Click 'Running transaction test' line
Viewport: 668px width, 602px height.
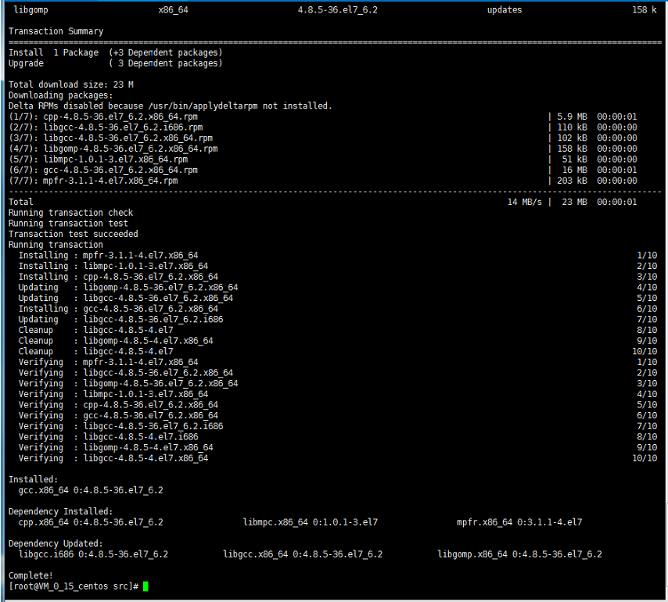[x=68, y=223]
